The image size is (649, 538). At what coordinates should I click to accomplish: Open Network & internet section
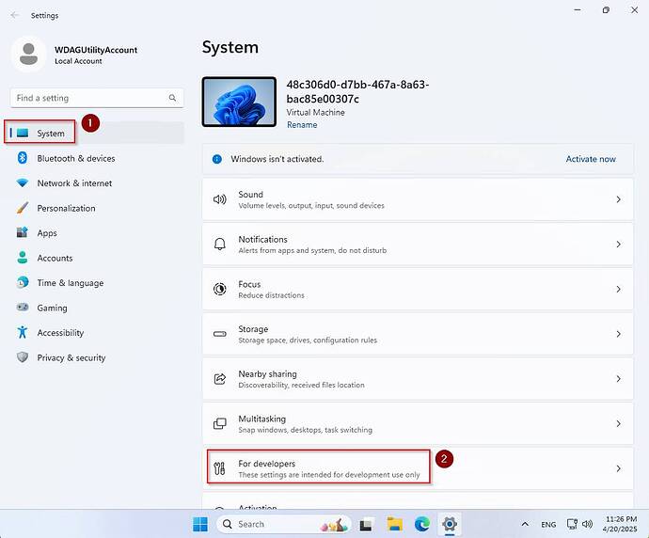95,182
